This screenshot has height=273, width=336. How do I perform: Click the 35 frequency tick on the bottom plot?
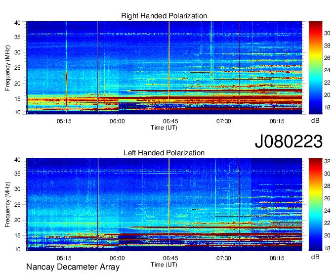[x=17, y=174]
